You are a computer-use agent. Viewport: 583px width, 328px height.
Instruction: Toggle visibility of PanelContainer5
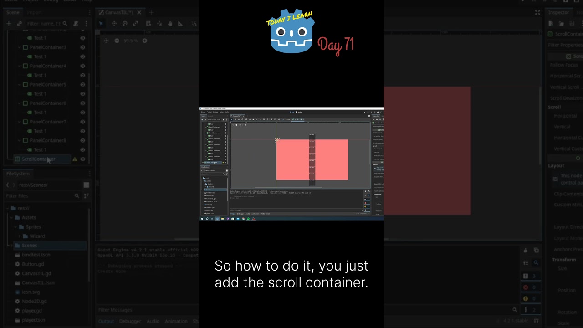[82, 85]
